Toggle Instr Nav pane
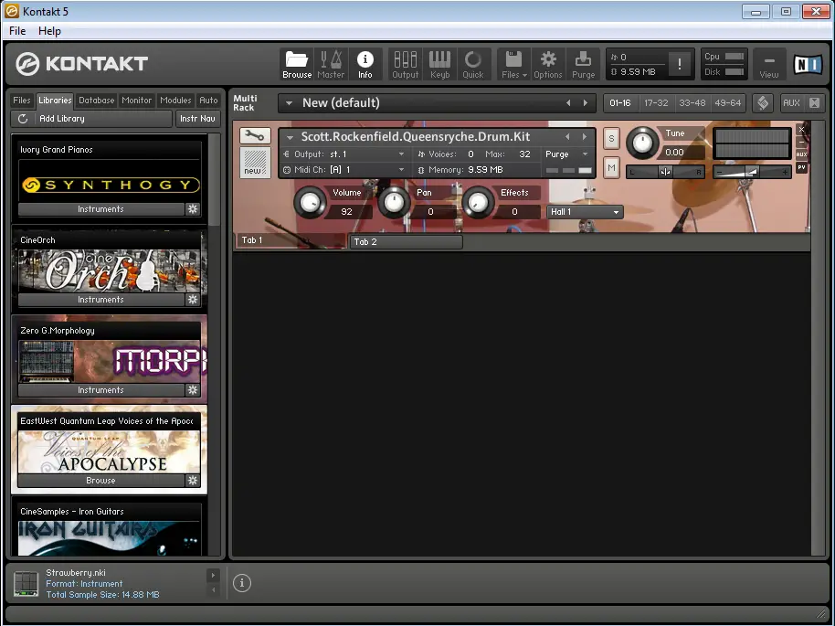This screenshot has height=626, width=835. tap(197, 119)
